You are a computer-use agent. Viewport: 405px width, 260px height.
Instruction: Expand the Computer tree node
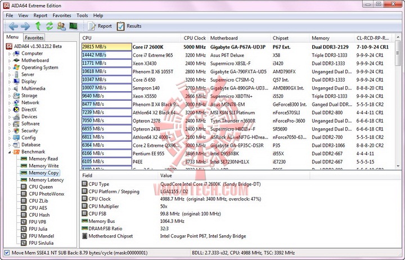[10, 54]
